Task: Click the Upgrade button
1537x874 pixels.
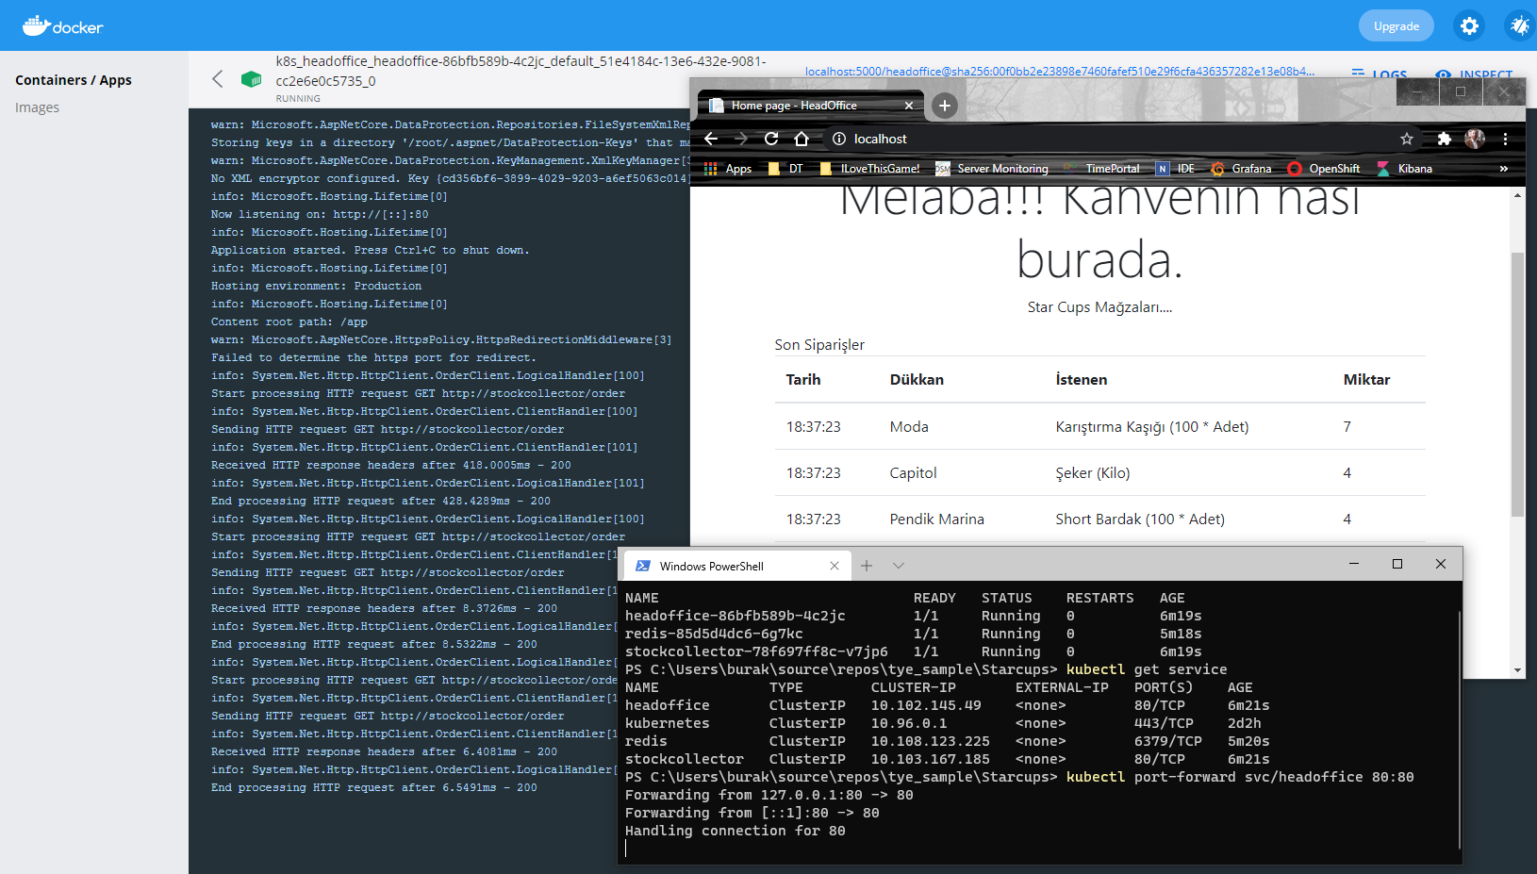Action: (x=1396, y=25)
